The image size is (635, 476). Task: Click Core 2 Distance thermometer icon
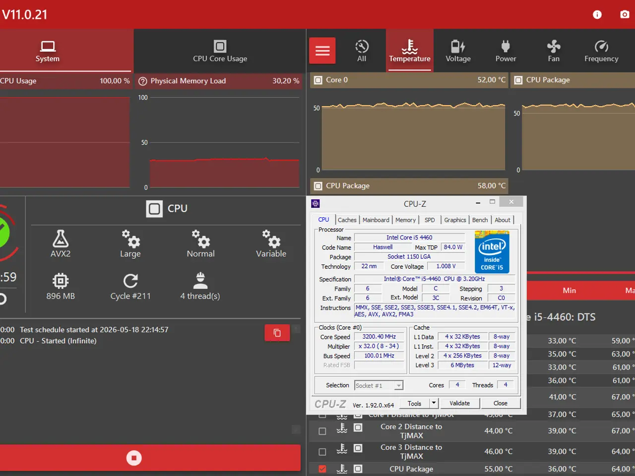click(342, 428)
